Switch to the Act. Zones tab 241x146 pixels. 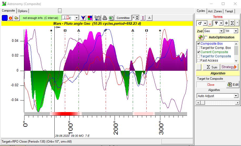[215, 11]
